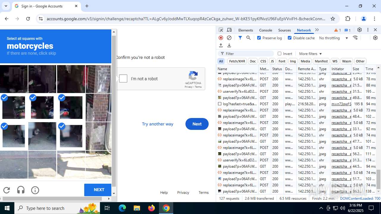
Task: Filter requests by JS type
Action: tap(272, 61)
